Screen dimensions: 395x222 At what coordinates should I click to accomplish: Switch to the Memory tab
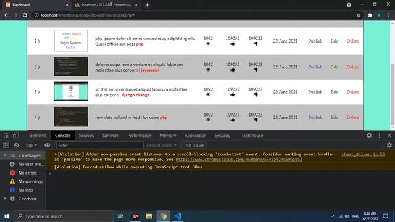click(x=168, y=136)
